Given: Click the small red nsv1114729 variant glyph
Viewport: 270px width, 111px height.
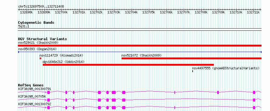Looking at the screenshot, I should [x=40, y=58].
